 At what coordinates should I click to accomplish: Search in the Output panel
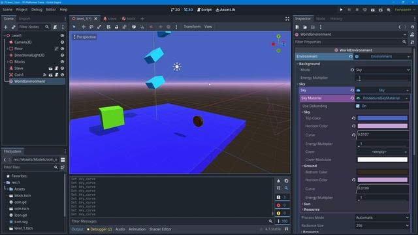pos(286,188)
